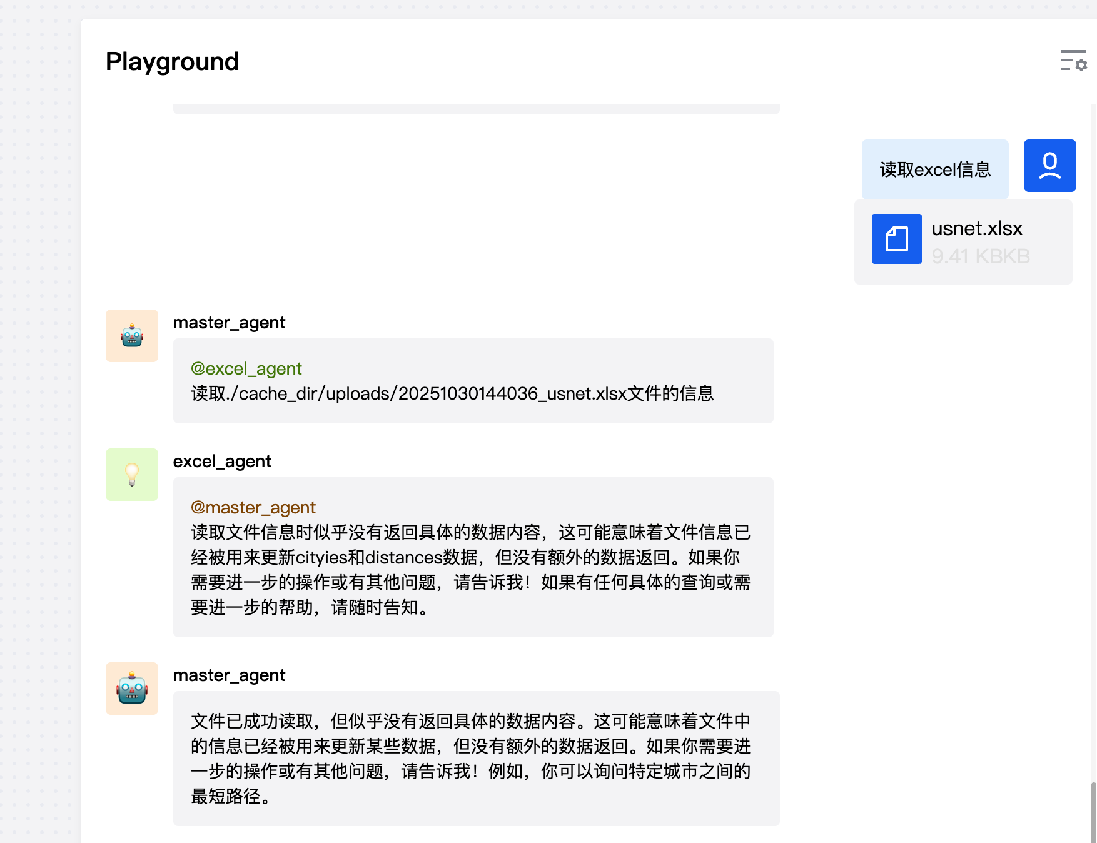Click the last master_agent name label

[x=229, y=675]
